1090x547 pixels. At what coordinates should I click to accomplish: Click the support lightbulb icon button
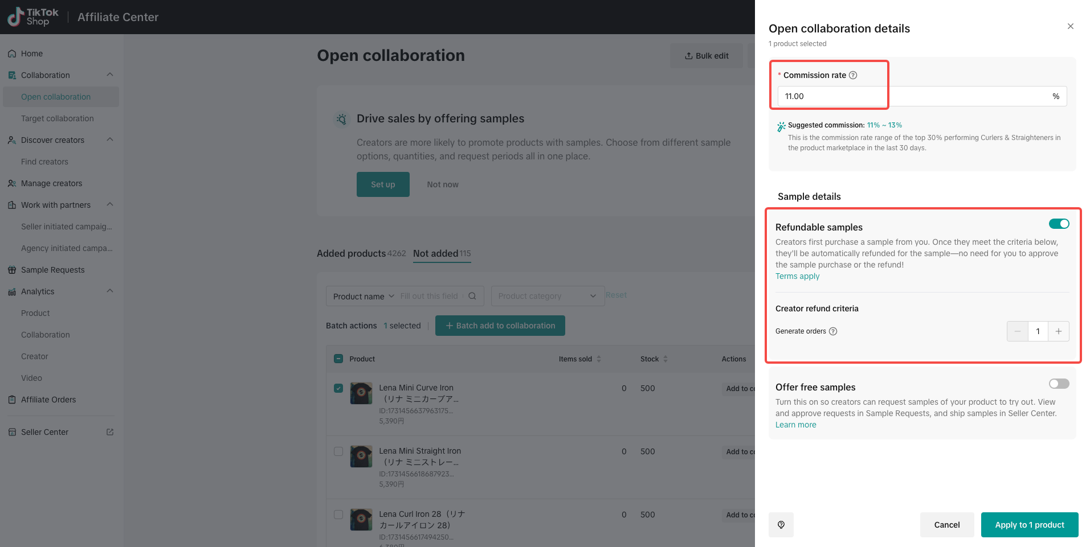coord(781,525)
